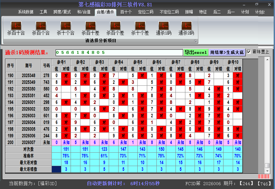Choose the 杀百十差 icon
This screenshot has width=275, height=189.
click(x=90, y=28)
